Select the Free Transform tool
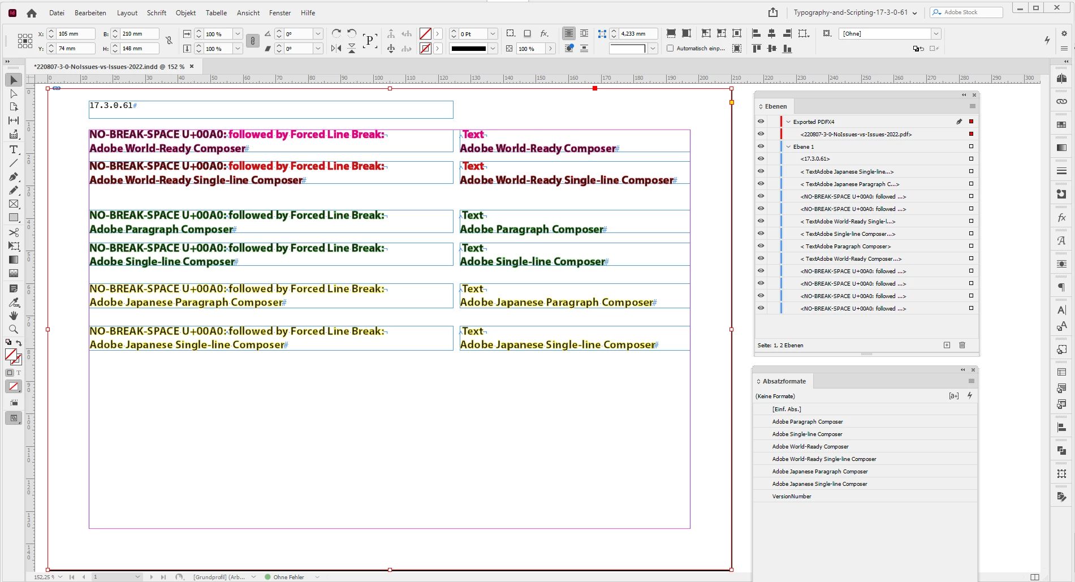This screenshot has width=1075, height=582. pyautogui.click(x=14, y=246)
